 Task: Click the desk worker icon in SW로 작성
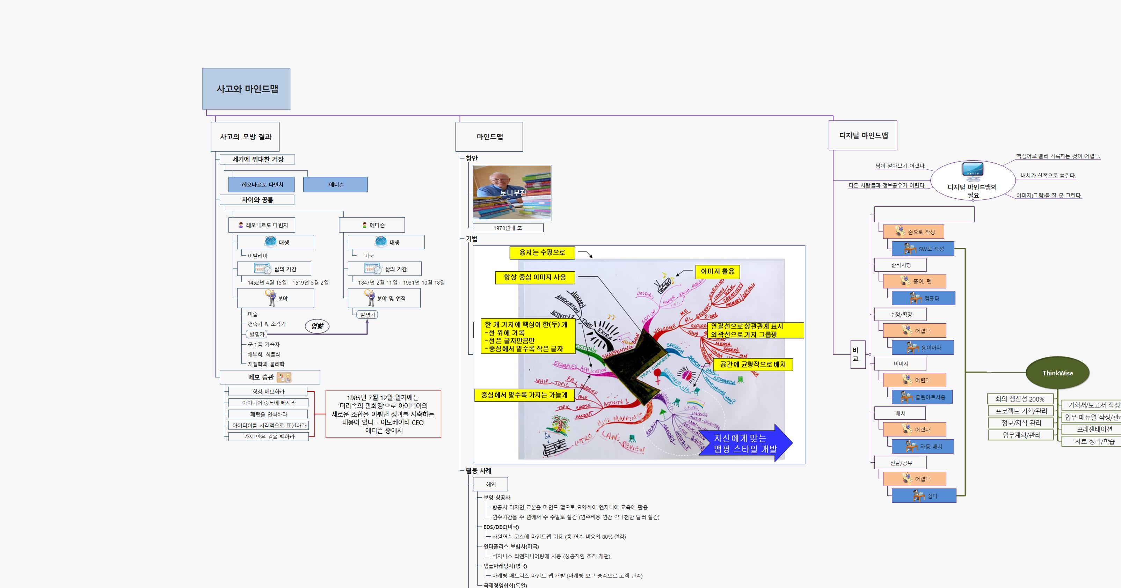tap(910, 249)
